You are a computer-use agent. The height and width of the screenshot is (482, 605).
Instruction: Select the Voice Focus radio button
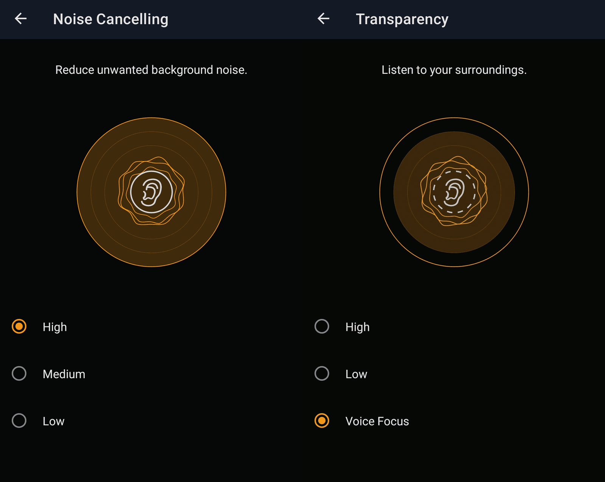[322, 421]
